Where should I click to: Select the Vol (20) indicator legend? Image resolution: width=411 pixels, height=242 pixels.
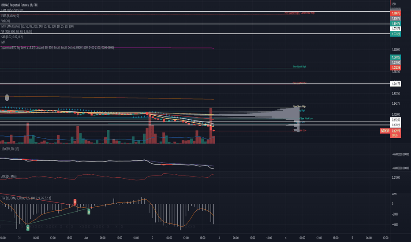(5, 21)
